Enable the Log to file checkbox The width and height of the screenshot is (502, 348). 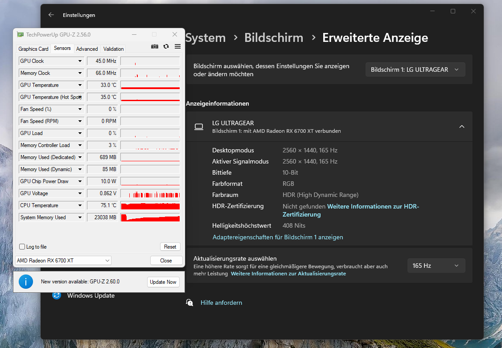point(22,246)
